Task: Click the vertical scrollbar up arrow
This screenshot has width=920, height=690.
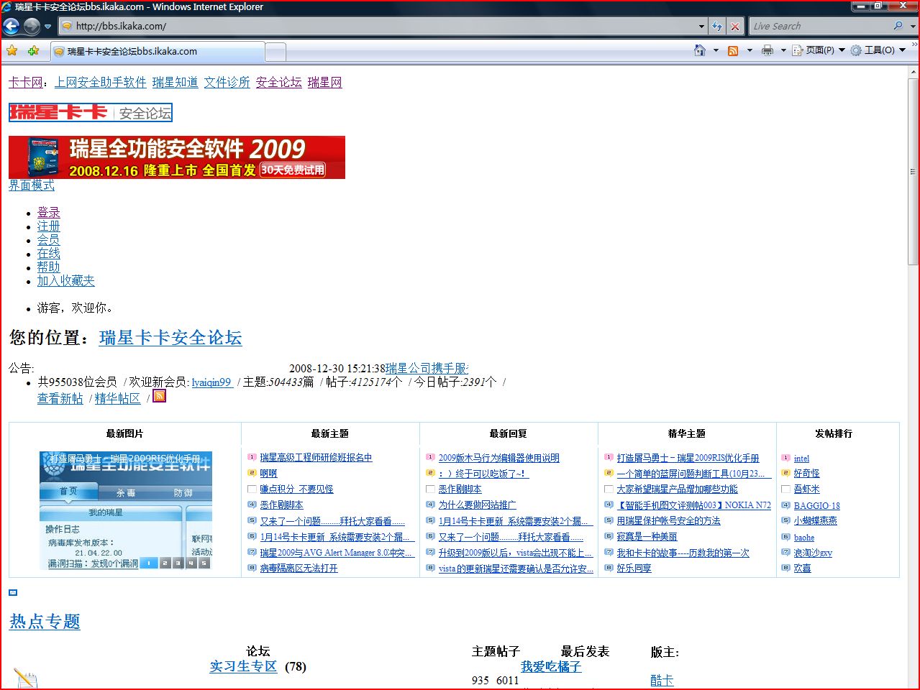Action: coord(914,72)
